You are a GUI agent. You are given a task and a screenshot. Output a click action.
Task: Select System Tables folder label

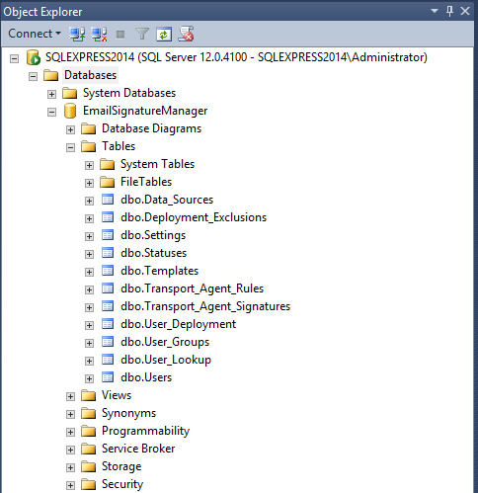[157, 164]
